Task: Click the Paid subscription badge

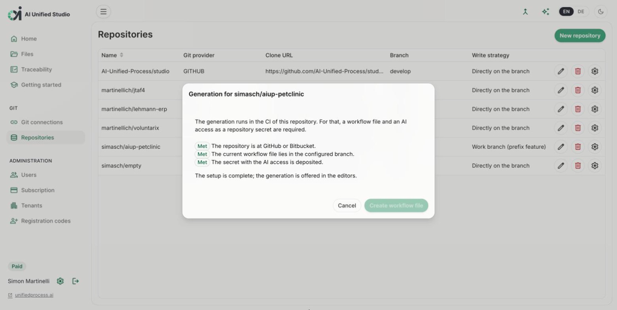Action: pyautogui.click(x=17, y=266)
